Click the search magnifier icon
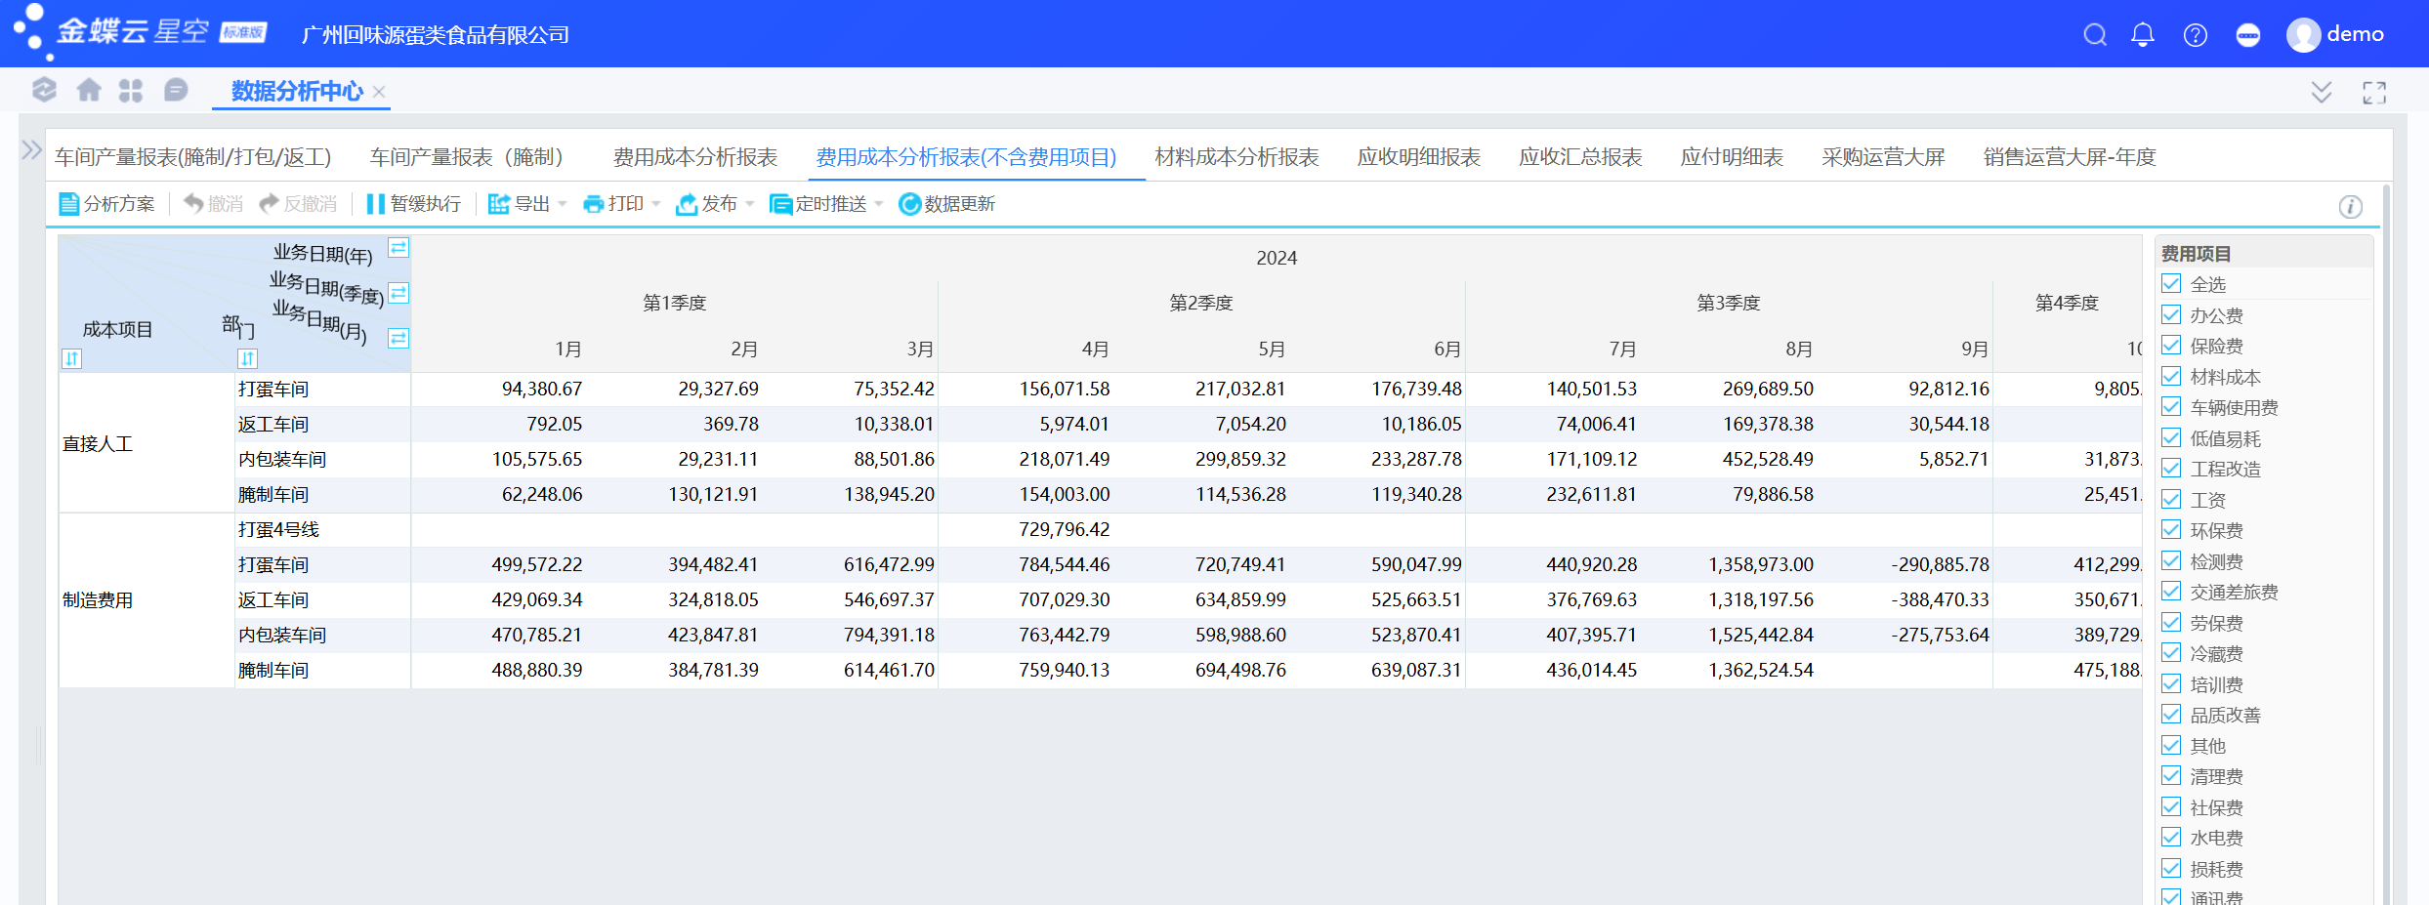Viewport: 2429px width, 905px height. click(x=2094, y=35)
